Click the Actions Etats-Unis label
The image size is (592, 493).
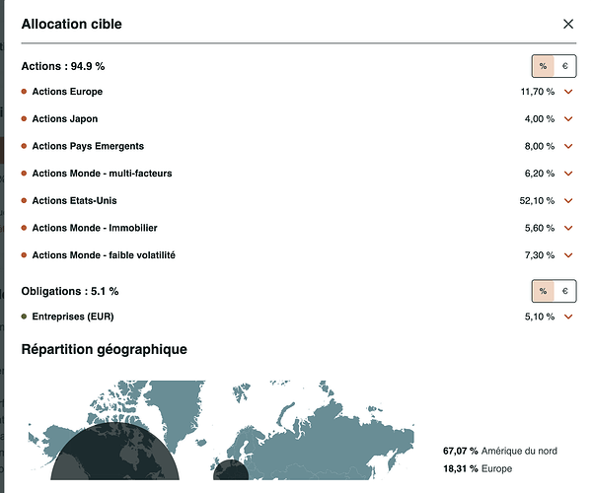(74, 201)
